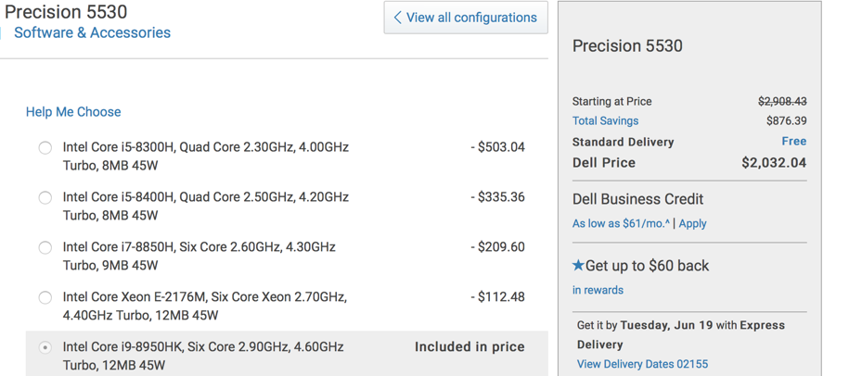Click the Precision 5530 page heading
This screenshot has width=849, height=376.
click(66, 11)
